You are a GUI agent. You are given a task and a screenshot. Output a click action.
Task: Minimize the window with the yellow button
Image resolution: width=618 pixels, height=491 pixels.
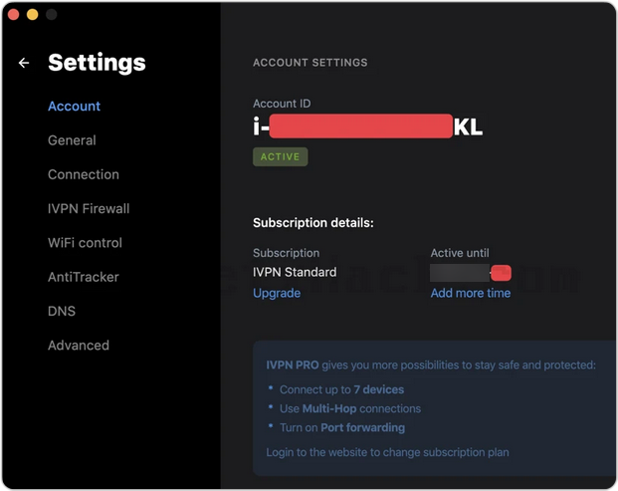(x=33, y=15)
